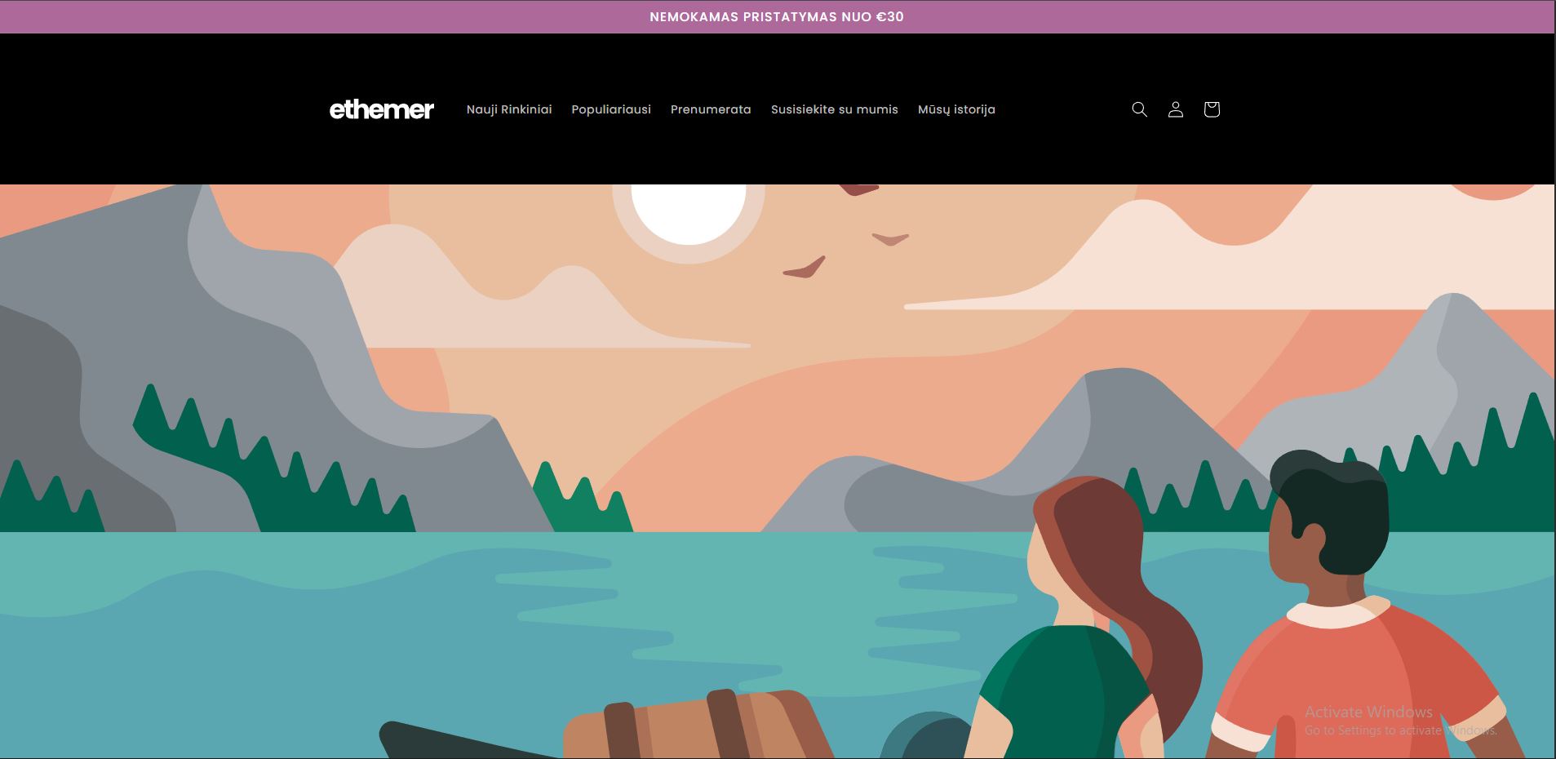Open the search magnifier icon
Image resolution: width=1556 pixels, height=759 pixels.
coord(1139,109)
